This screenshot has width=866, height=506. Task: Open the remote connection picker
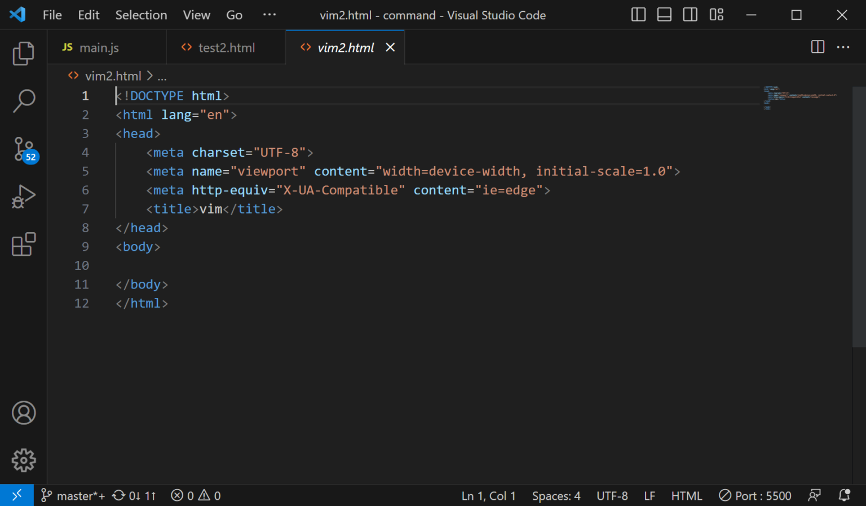click(17, 495)
